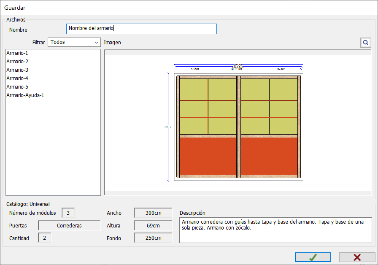Click the Fondo field showing 250cm
Image resolution: width=378 pixels, height=265 pixels.
coord(153,238)
